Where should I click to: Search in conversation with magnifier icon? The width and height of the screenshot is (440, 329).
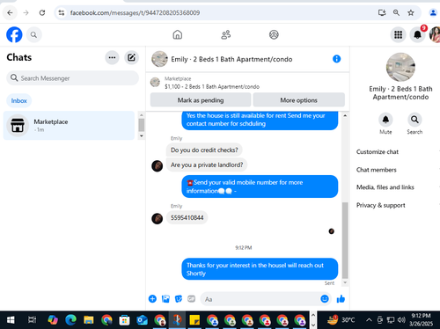(x=414, y=120)
